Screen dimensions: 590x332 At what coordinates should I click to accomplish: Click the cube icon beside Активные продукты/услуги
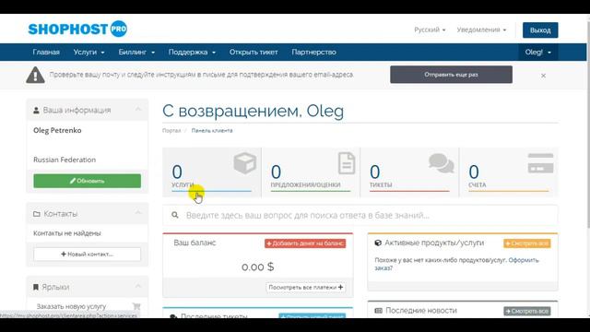378,243
